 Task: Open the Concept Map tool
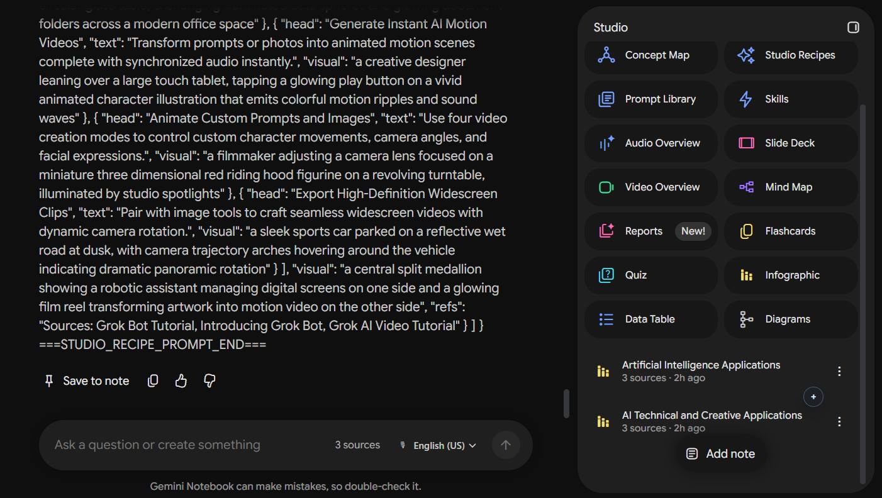tap(650, 55)
